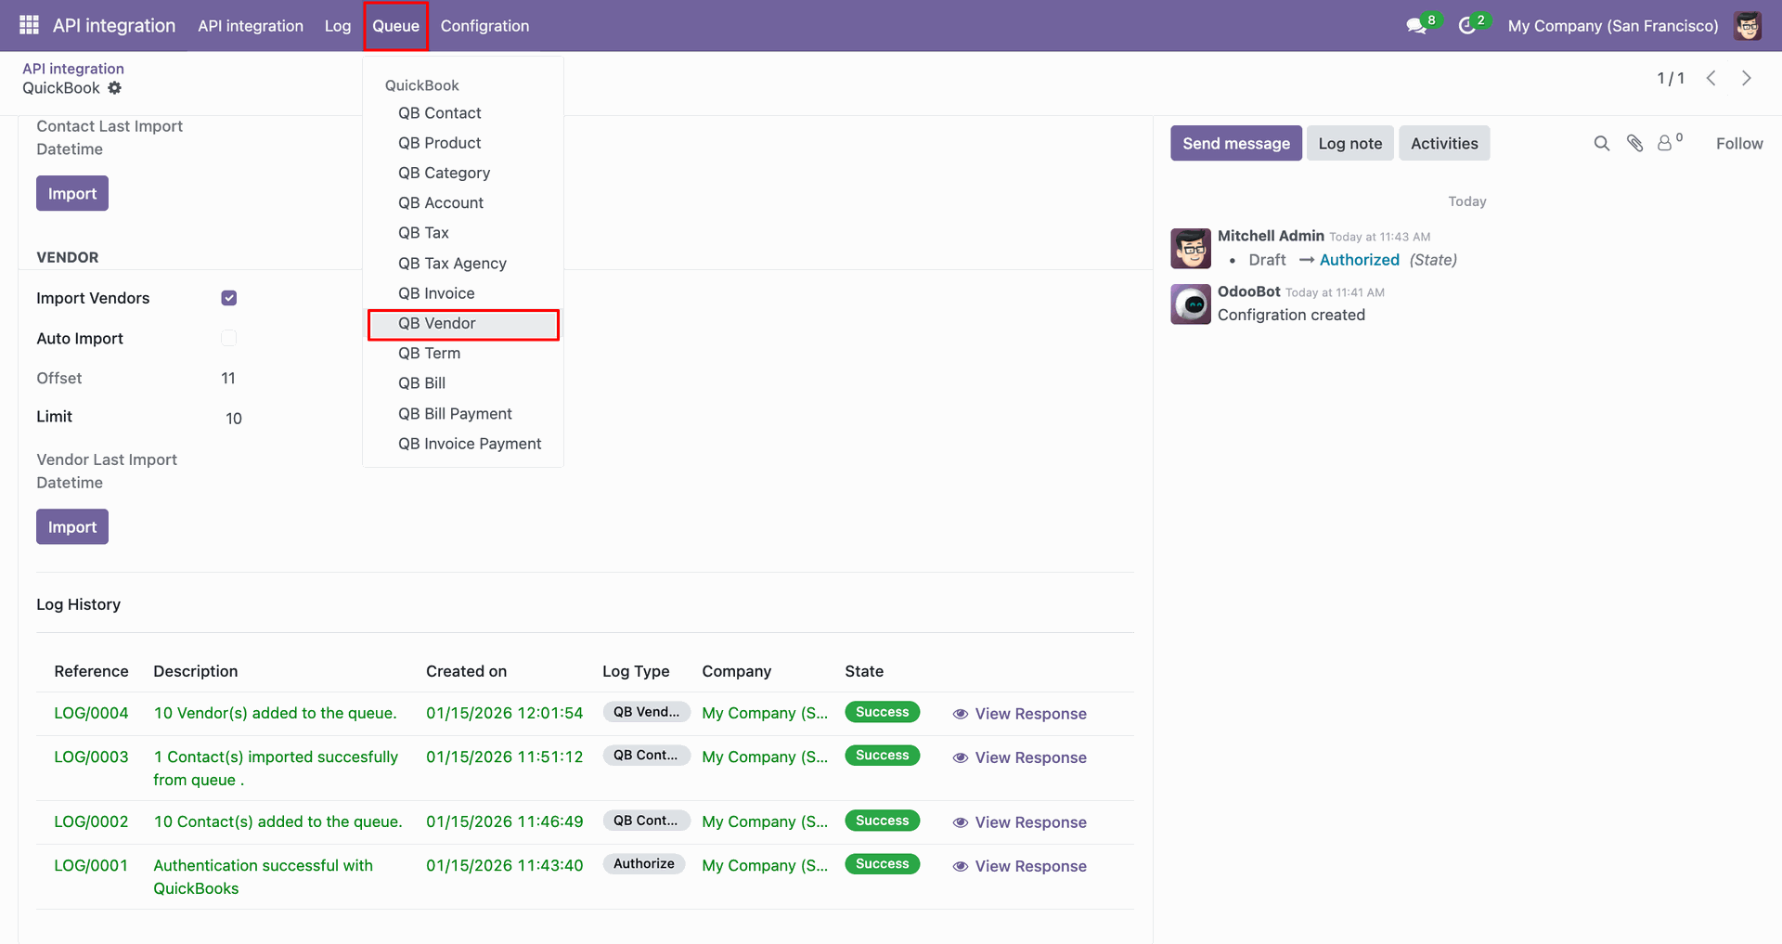The height and width of the screenshot is (944, 1782).
Task: Click the Log note button
Action: (x=1350, y=143)
